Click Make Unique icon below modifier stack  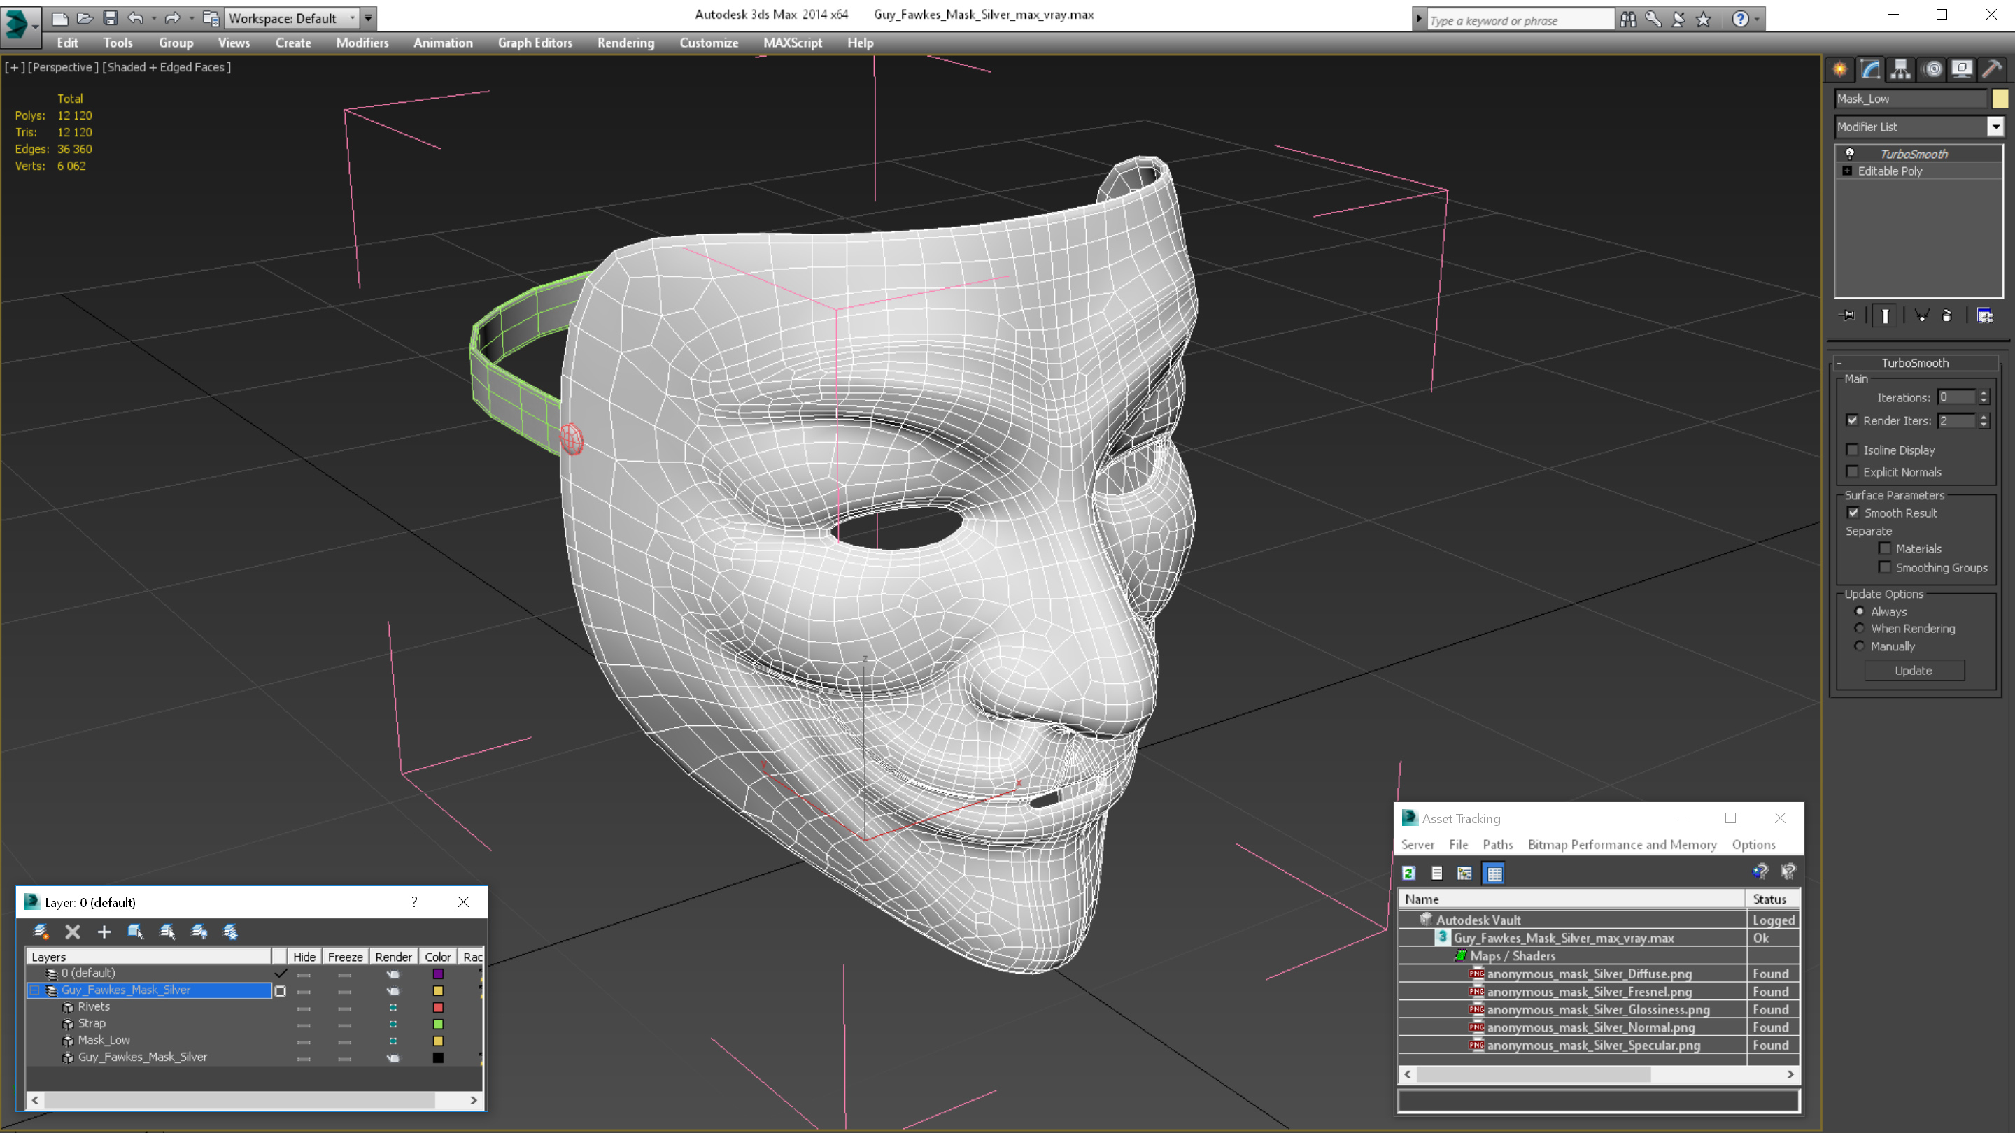coord(1921,316)
